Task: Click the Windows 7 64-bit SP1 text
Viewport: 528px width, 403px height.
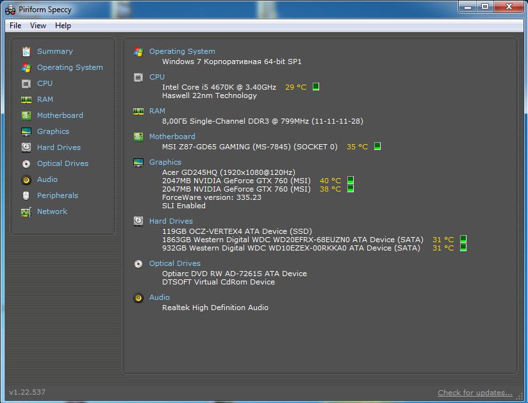Action: point(232,62)
